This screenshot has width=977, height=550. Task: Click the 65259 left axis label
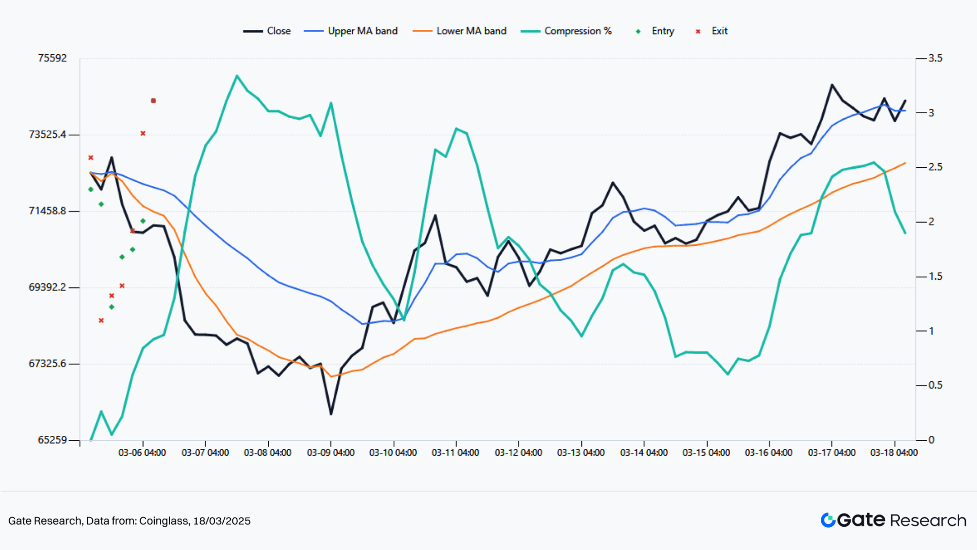52,439
